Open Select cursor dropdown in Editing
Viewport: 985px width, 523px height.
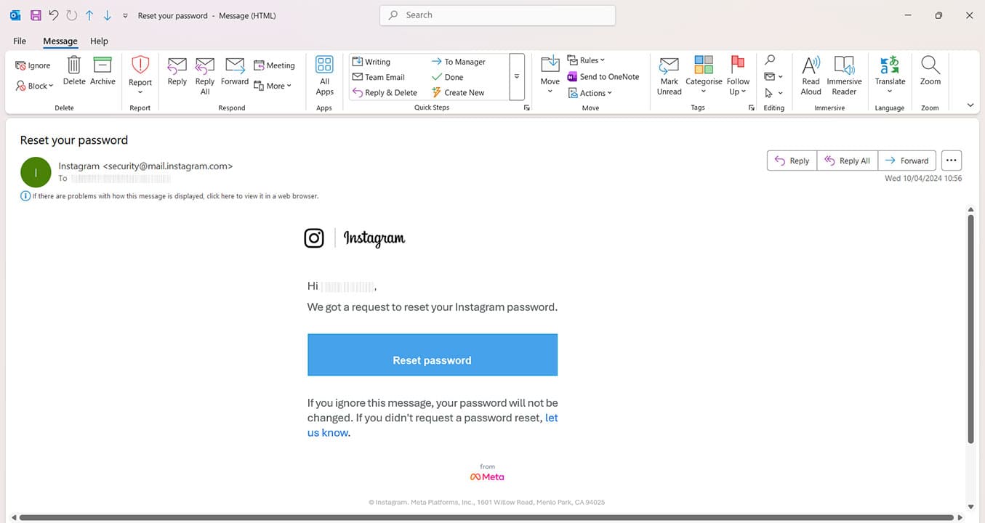click(x=773, y=93)
